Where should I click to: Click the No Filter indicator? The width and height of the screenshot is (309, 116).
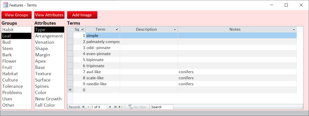[137, 107]
